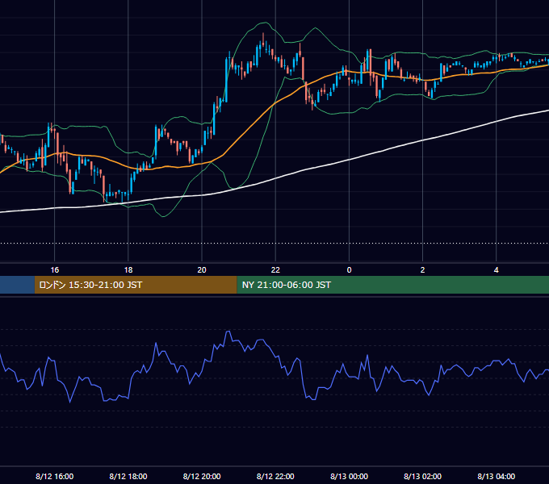This screenshot has height=484, width=549.
Task: Click the blue session bar before ロンドン
Action: (17, 285)
